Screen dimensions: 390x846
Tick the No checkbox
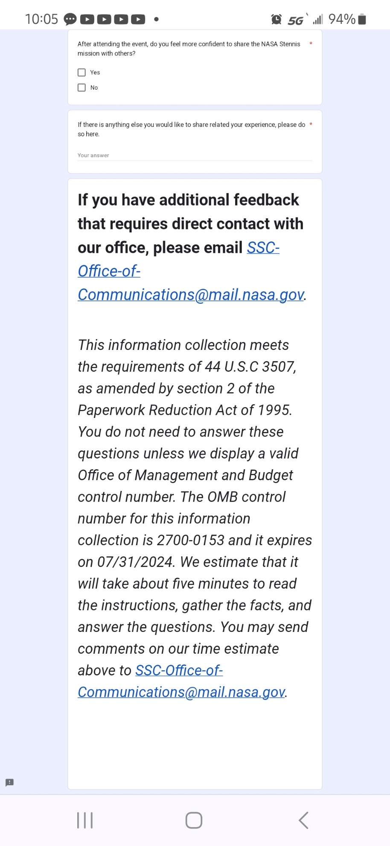coord(81,88)
